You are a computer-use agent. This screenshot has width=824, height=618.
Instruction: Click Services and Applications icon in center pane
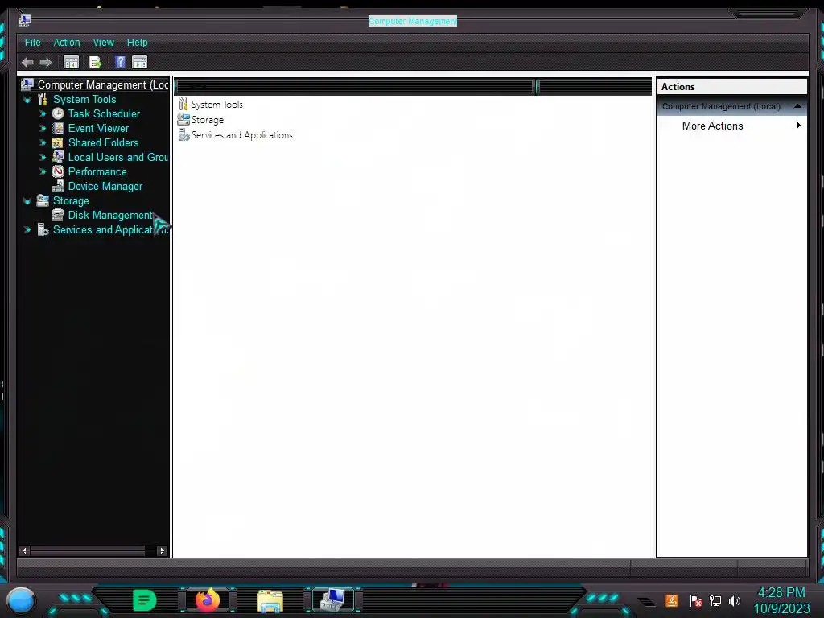183,134
